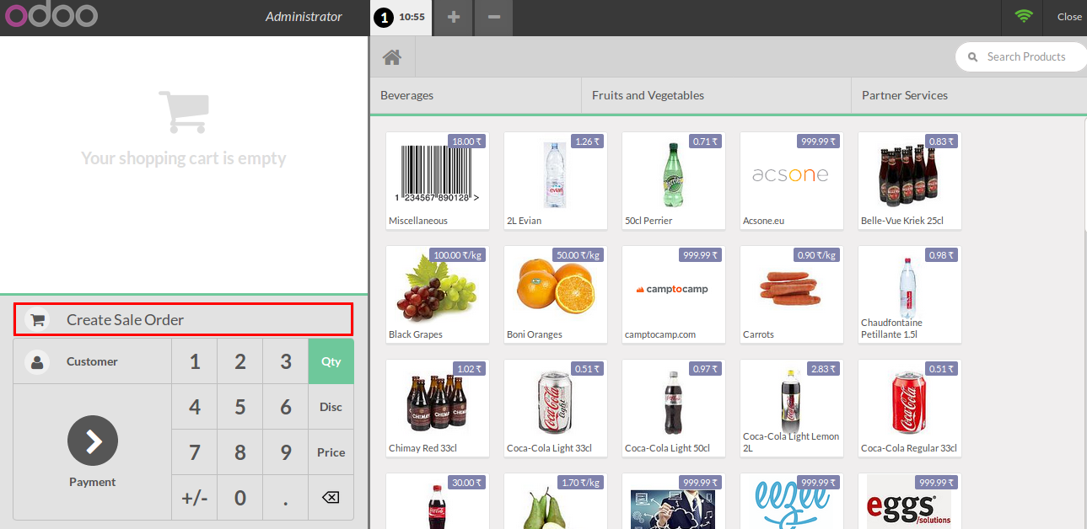Screen dimensions: 1087x529
Task: Click the +/- sign key
Action: pos(195,498)
